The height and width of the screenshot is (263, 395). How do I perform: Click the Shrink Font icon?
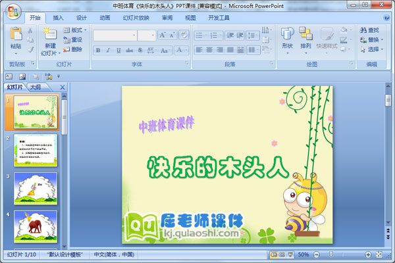pos(172,36)
